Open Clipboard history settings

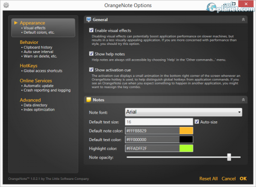pos(38,47)
